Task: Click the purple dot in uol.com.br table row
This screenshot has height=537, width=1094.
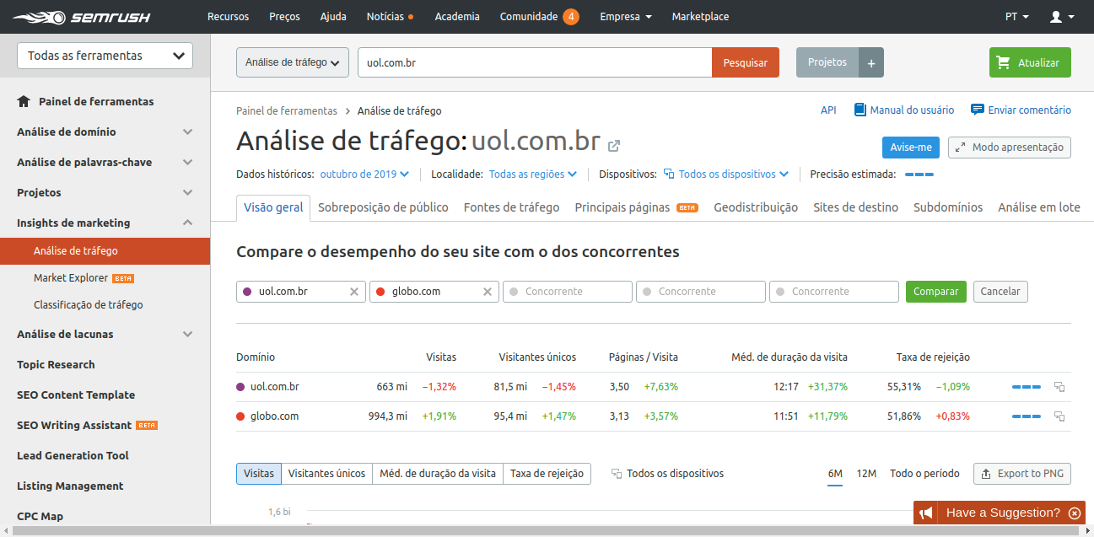Action: click(x=240, y=387)
